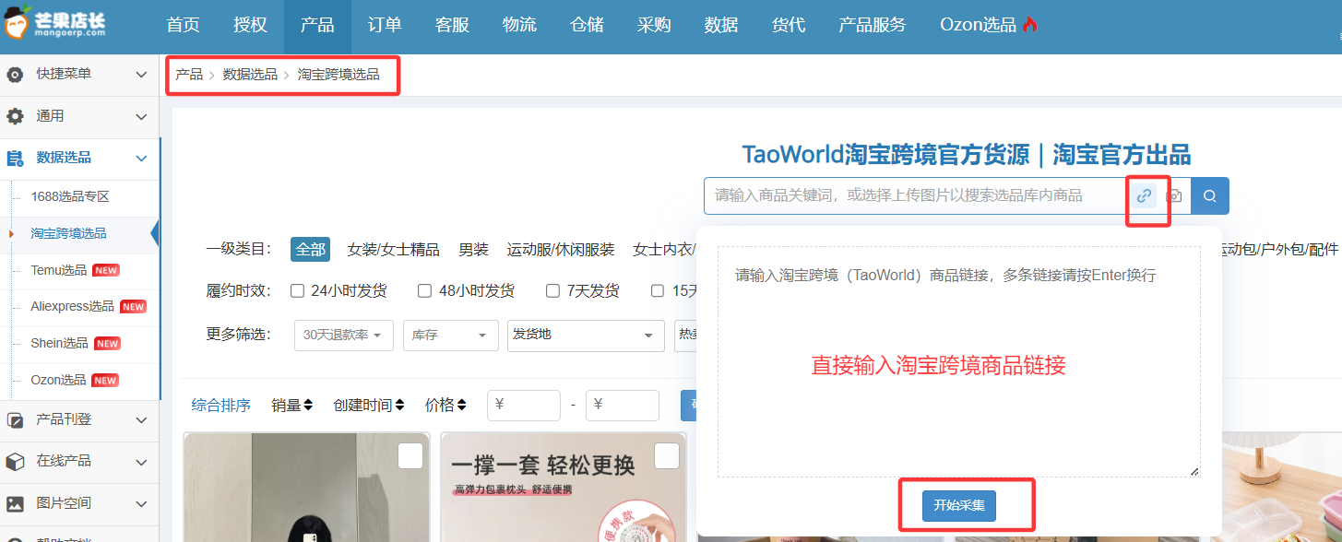Expand the 在线产品 section chevron
Viewport: 1342px width, 542px height.
click(x=141, y=461)
